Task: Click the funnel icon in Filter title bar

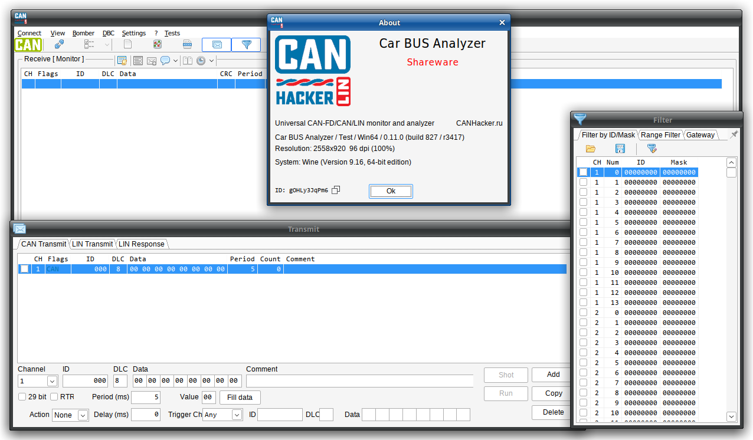Action: point(580,119)
